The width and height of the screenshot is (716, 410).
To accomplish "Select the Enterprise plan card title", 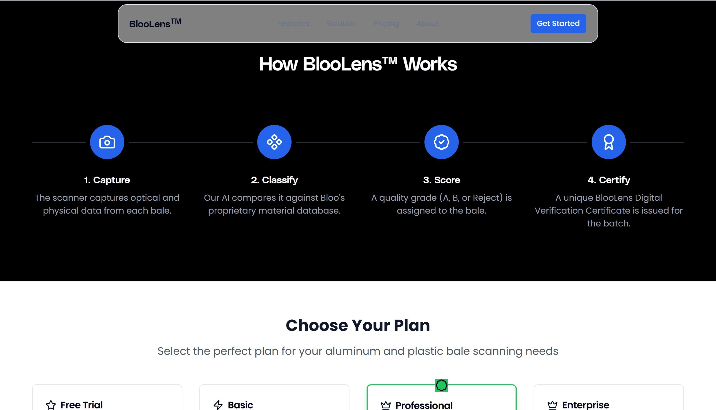I will click(x=585, y=405).
